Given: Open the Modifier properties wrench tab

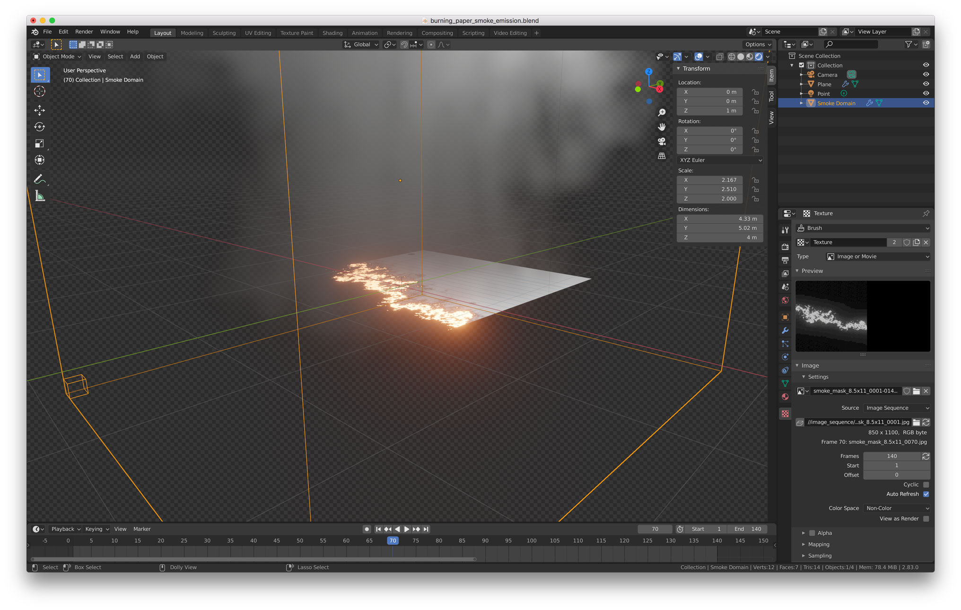Looking at the screenshot, I should 785,330.
